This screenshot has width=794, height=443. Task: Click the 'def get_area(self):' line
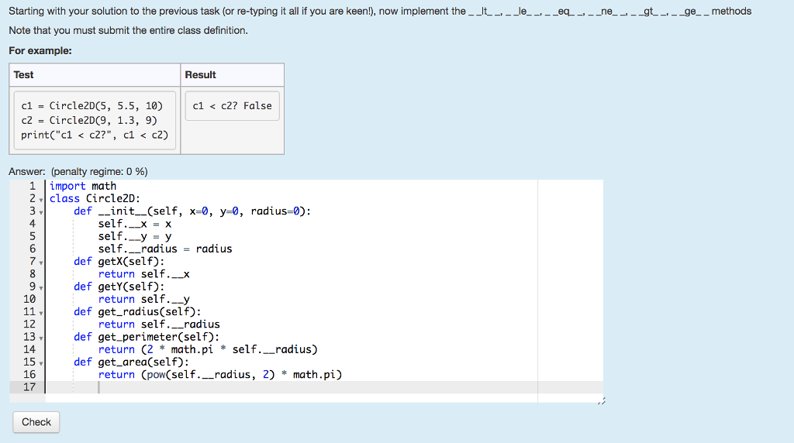click(132, 362)
